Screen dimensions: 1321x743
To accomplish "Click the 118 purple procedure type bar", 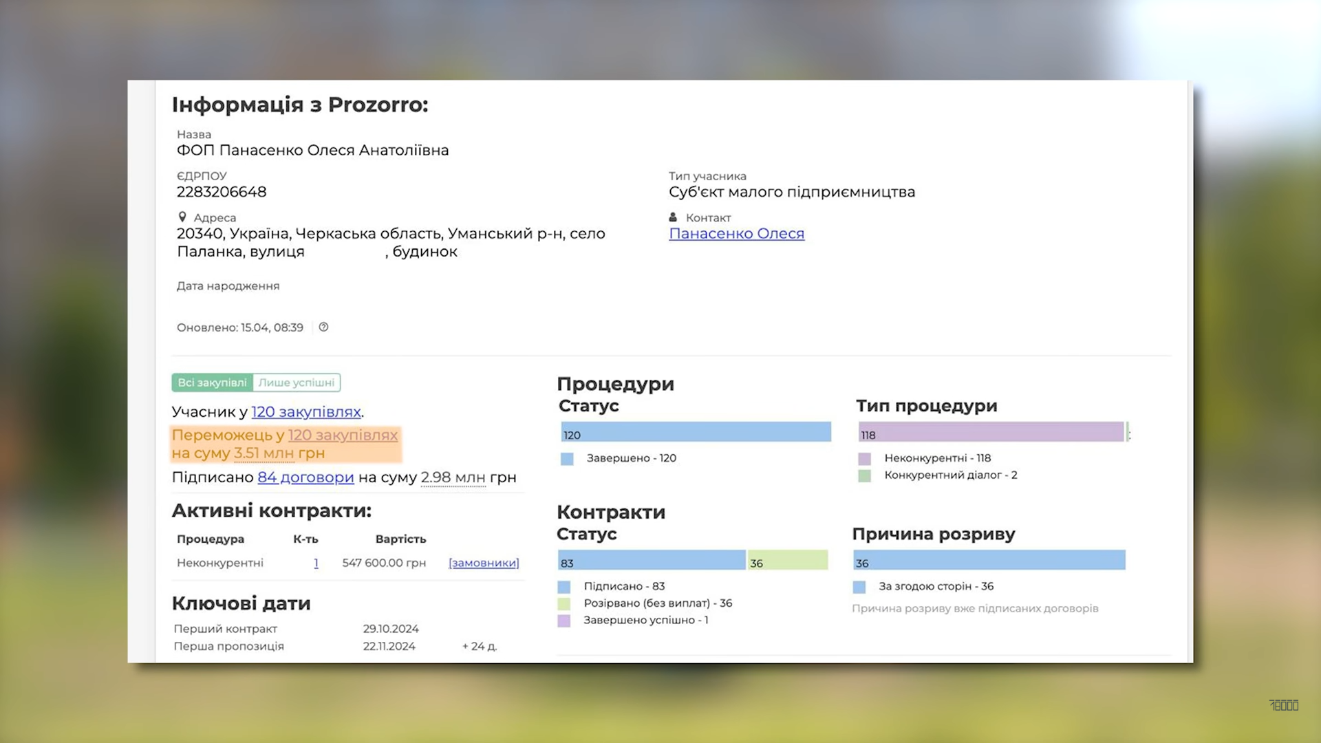I will (991, 432).
